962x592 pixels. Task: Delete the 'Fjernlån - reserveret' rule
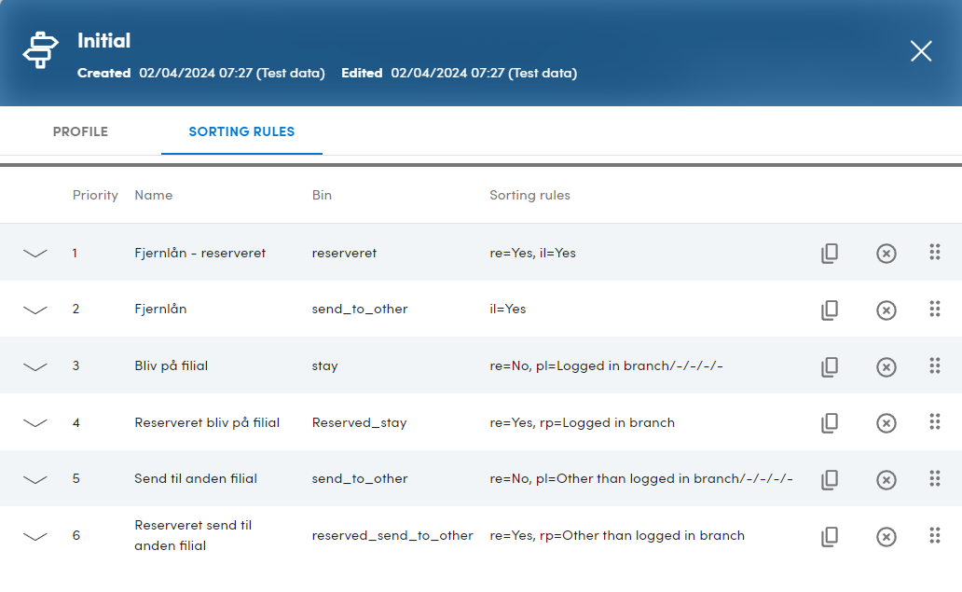tap(886, 254)
